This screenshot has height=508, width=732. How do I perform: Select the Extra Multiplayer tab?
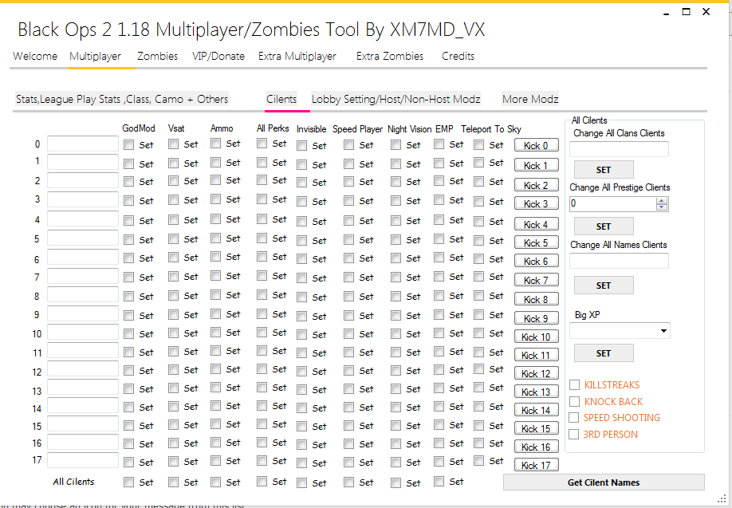[x=297, y=56]
